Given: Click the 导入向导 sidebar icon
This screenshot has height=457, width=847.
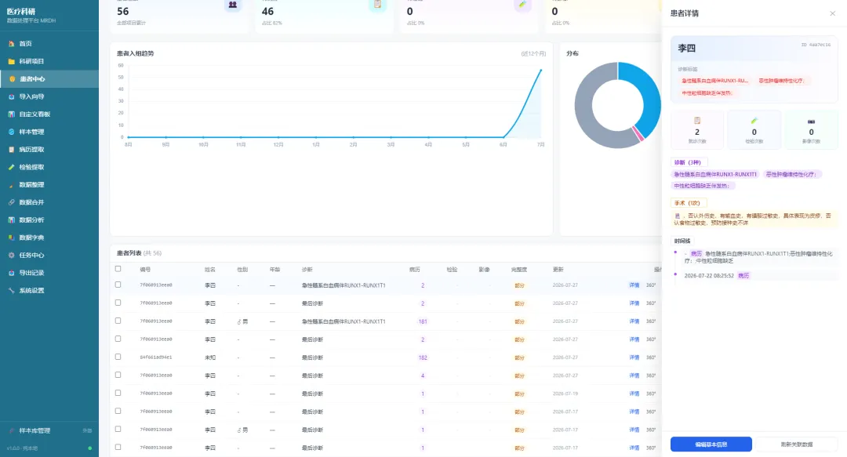Looking at the screenshot, I should click(x=11, y=96).
